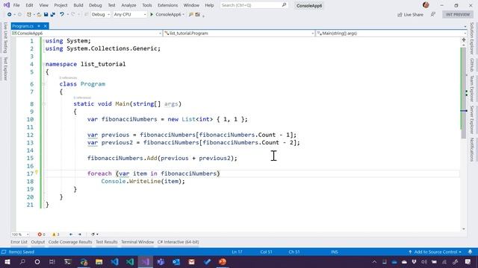Viewport: 478px width, 268px height.
Task: Open File Explorer from taskbar
Action: 99,261
